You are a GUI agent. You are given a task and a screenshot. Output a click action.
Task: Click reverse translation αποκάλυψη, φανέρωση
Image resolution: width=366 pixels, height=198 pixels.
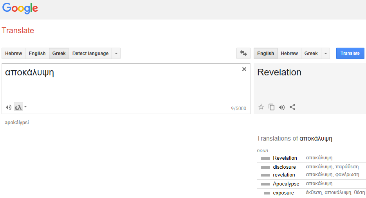(332, 175)
